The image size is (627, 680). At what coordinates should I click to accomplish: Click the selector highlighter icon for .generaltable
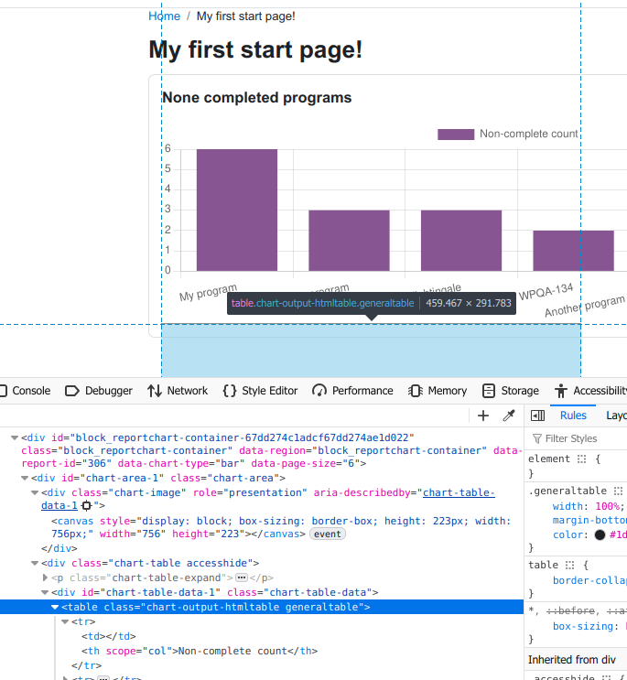click(x=618, y=491)
